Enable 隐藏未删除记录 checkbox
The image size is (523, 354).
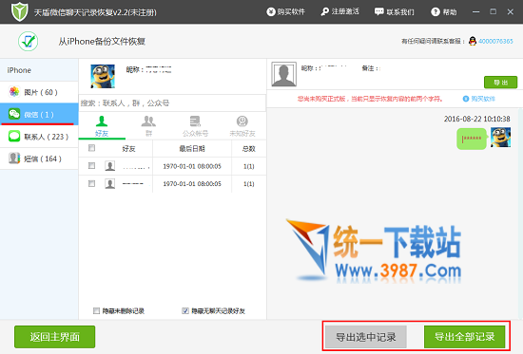click(x=96, y=310)
